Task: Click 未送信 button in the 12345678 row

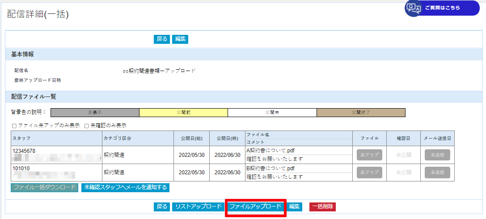Action: [437, 155]
